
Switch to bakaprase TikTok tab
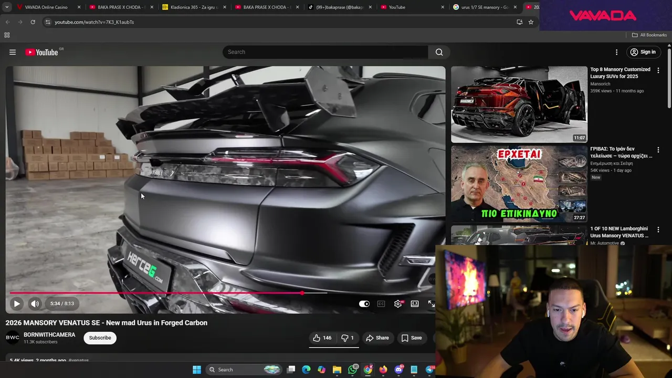coord(339,7)
